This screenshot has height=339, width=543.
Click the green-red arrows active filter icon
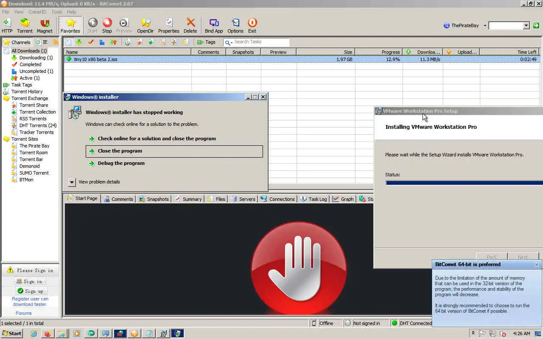113,42
